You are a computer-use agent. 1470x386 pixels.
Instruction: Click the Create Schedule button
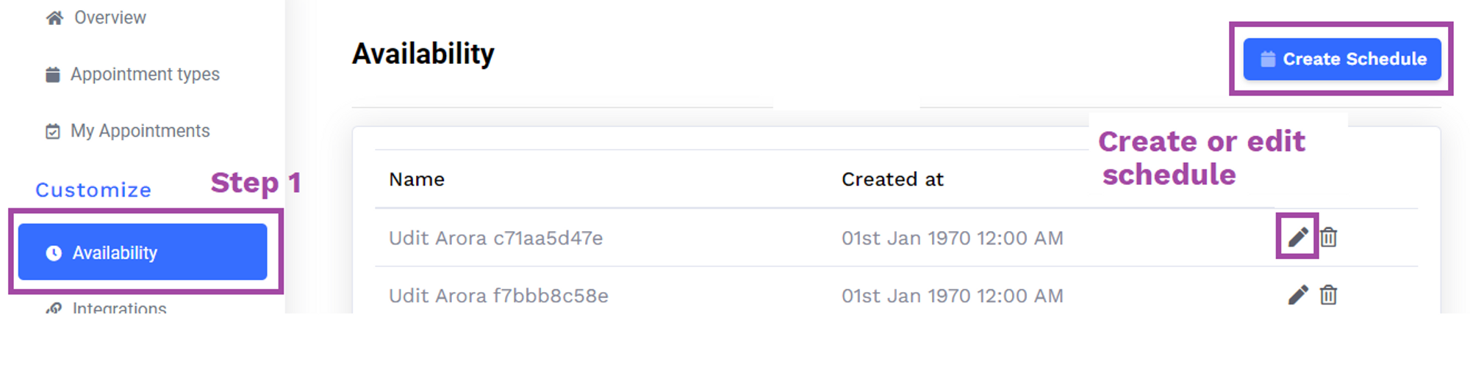tap(1341, 59)
